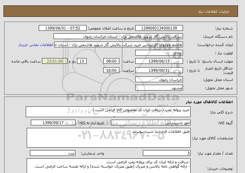Screen dimensions: 245x173
Task: Click the remaining time countdown 23:01:06
Action: pos(55,61)
